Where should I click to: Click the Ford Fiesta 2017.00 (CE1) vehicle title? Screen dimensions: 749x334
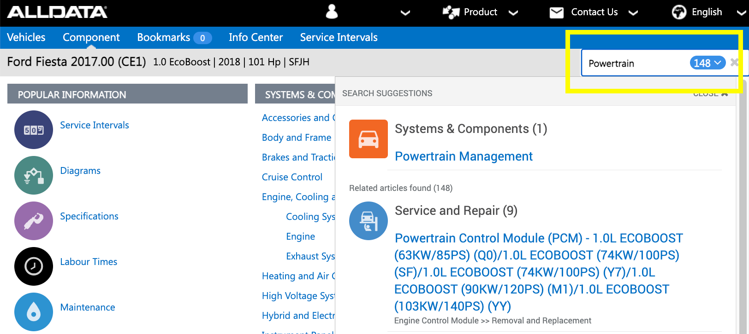[77, 62]
